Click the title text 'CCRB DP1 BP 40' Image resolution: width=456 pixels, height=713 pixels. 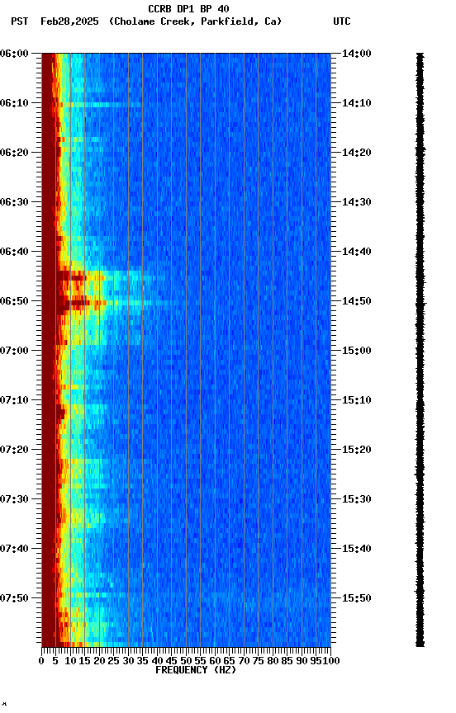188,9
